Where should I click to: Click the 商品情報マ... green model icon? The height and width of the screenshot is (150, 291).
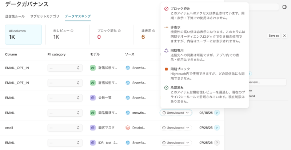coord(93,113)
